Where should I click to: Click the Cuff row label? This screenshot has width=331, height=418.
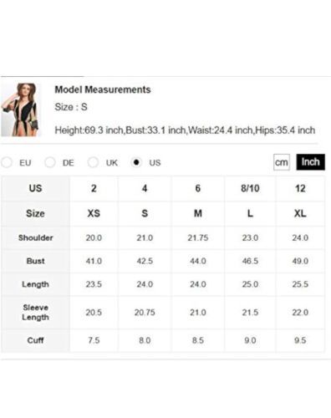[x=35, y=340]
